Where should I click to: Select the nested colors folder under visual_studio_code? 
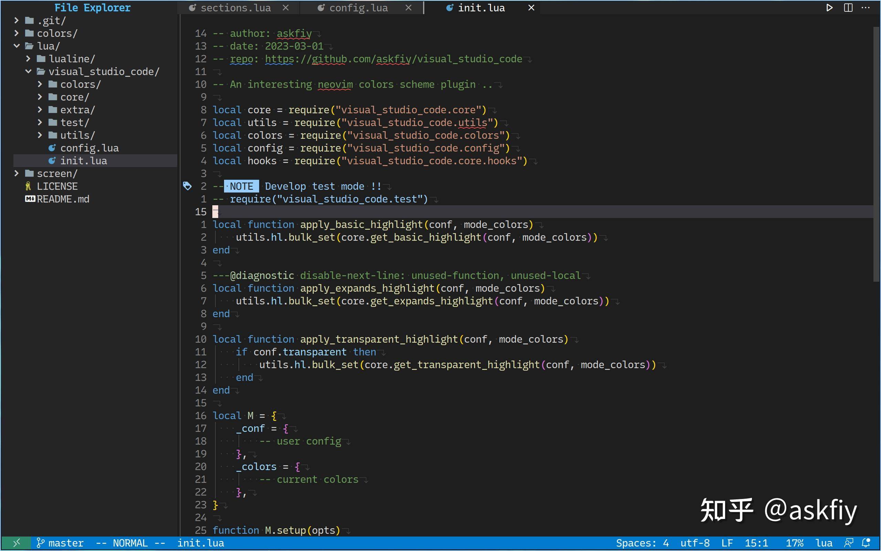click(81, 84)
